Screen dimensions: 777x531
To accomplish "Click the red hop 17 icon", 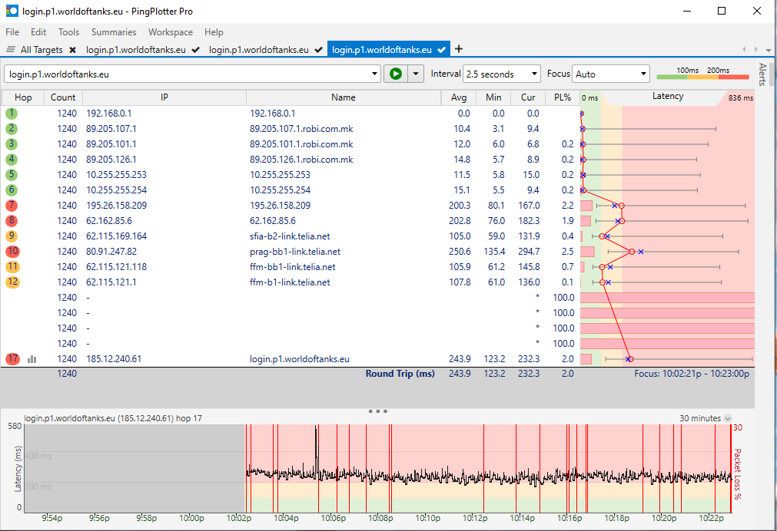I will click(x=12, y=359).
